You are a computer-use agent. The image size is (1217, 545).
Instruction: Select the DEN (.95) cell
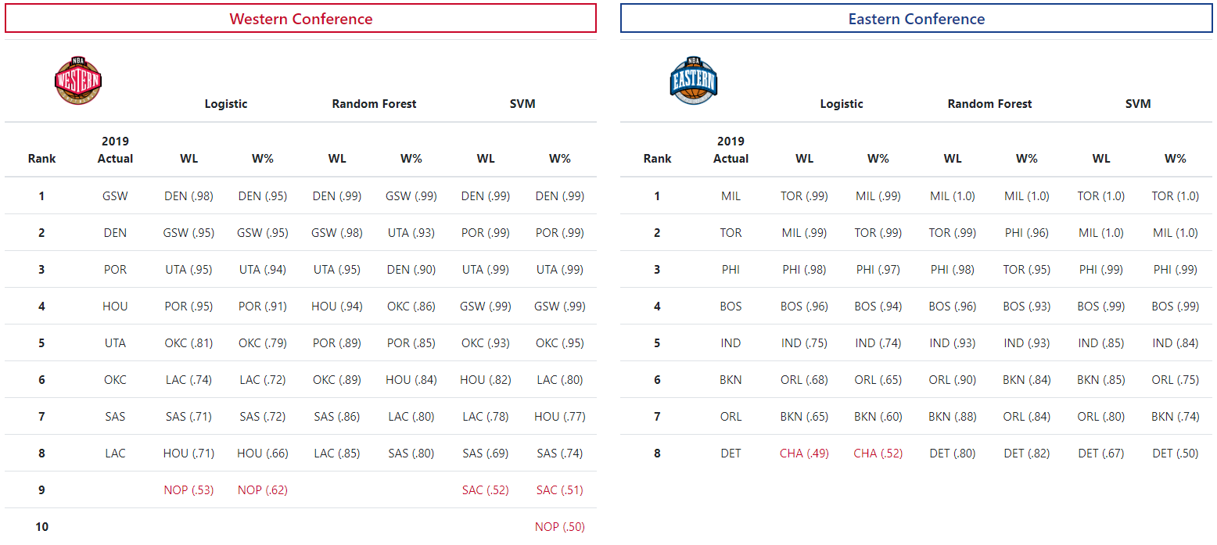[263, 196]
